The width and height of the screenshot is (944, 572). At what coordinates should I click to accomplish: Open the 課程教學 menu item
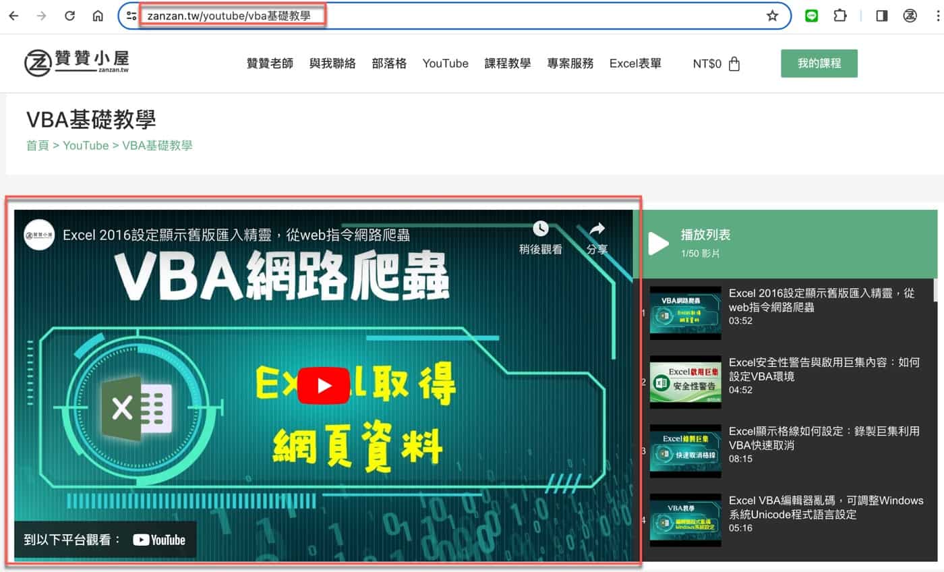508,63
